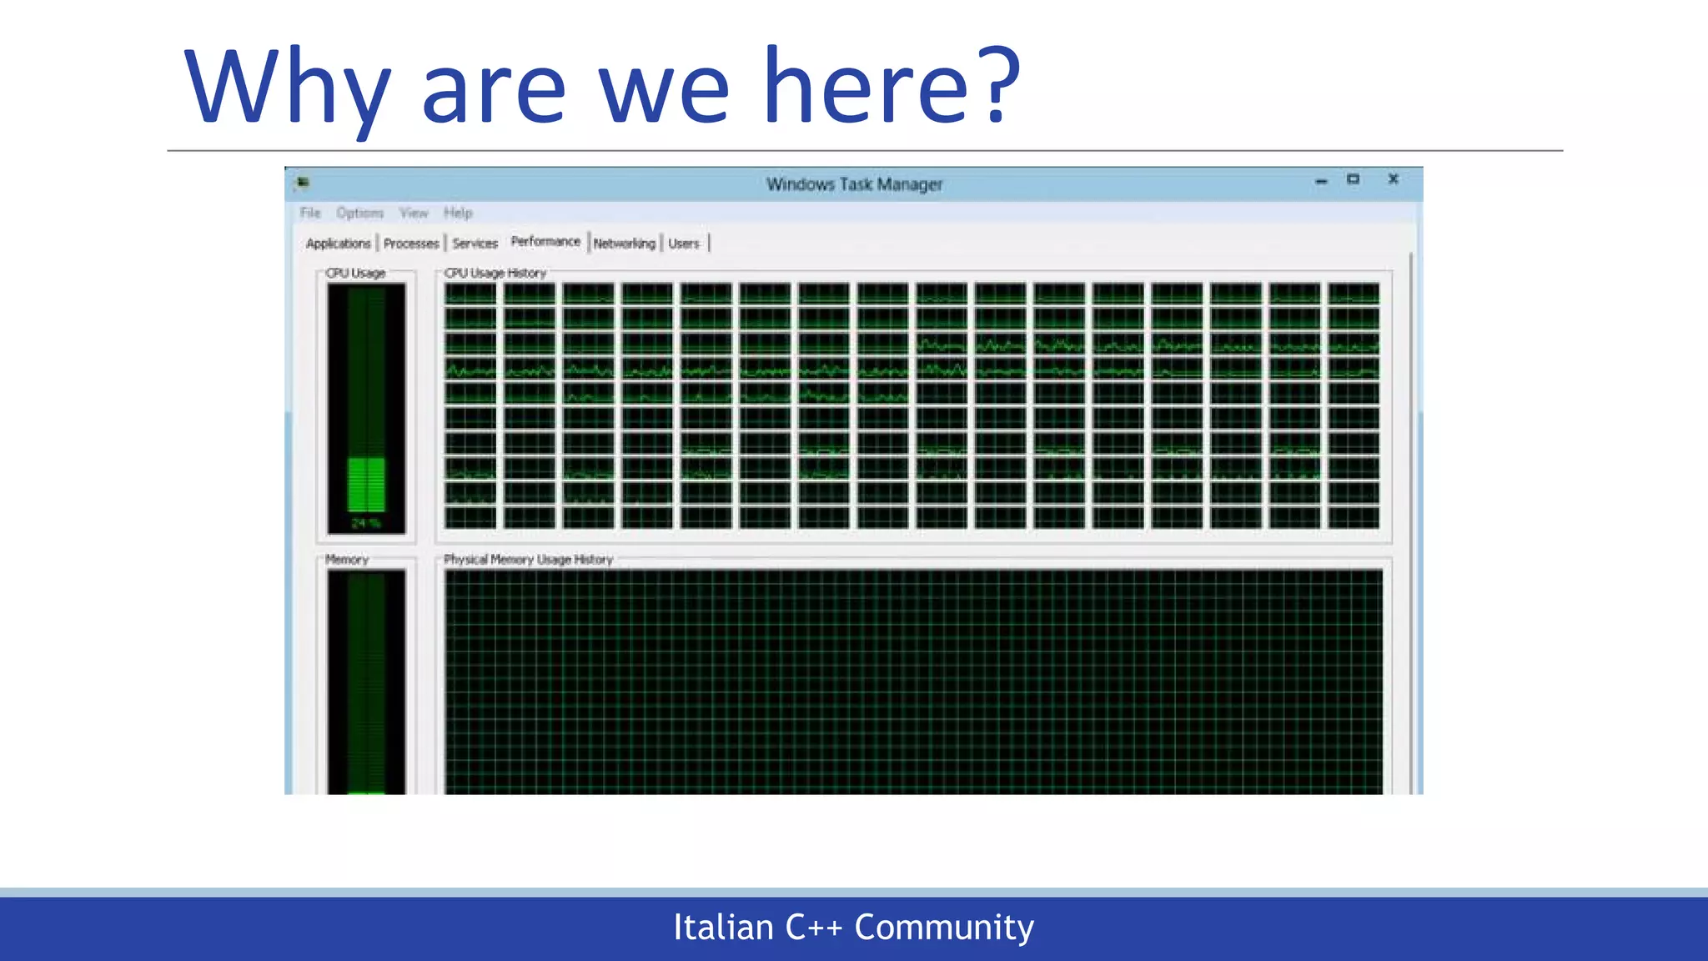Switch to the Users tab
This screenshot has height=961, width=1708.
click(684, 244)
